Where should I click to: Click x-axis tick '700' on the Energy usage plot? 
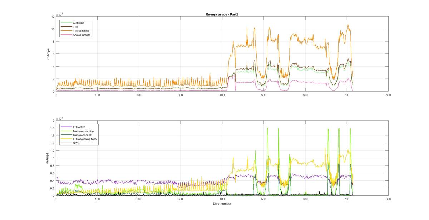(346, 95)
